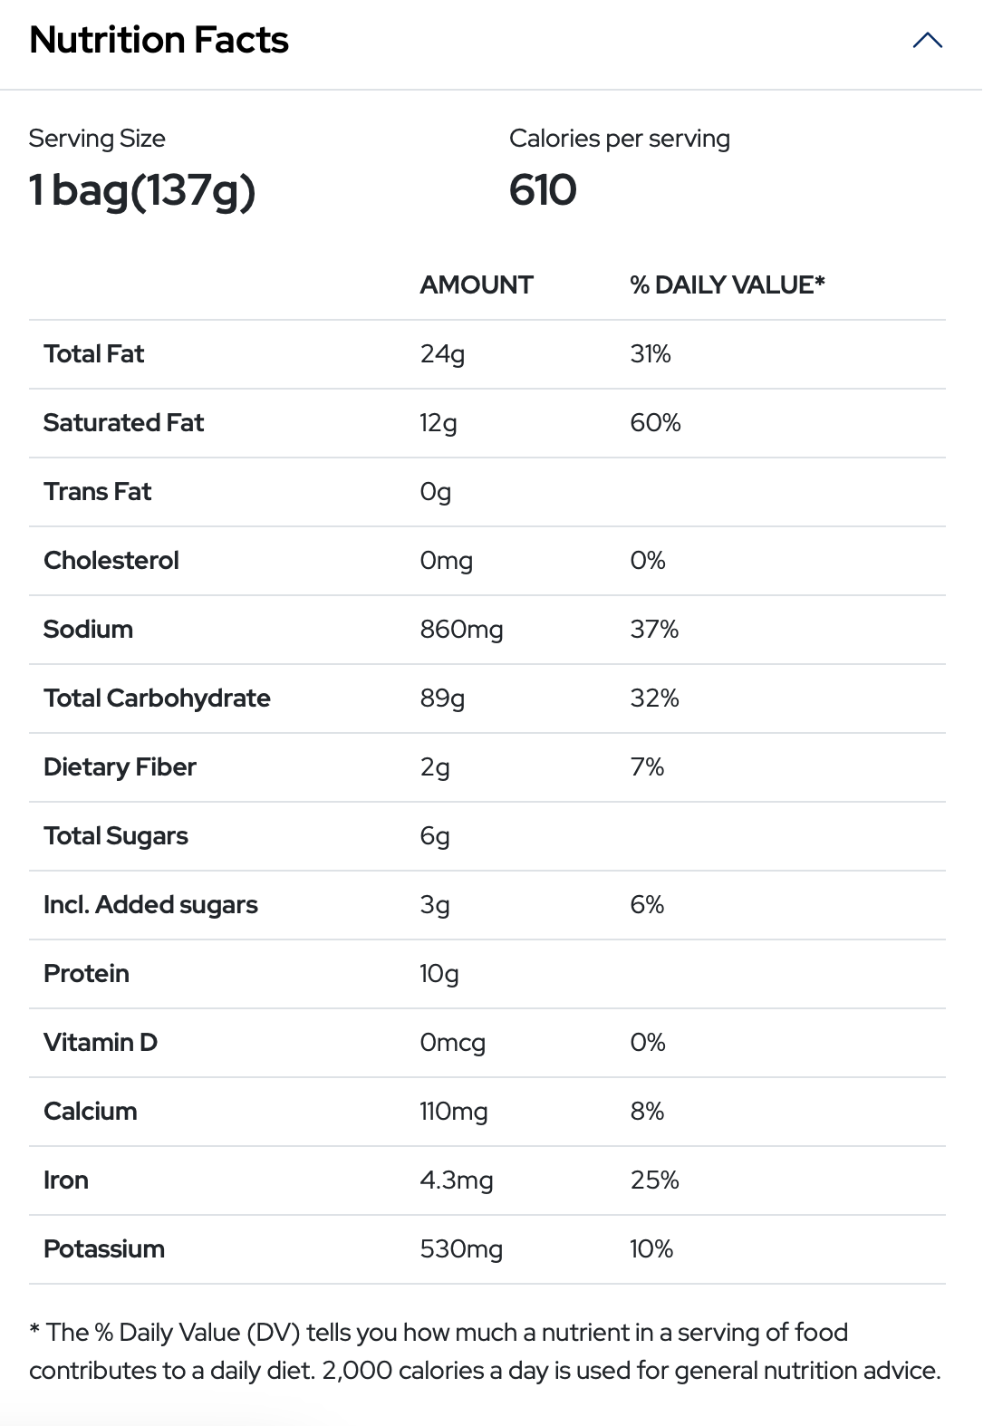Click the Saturated Fat 60% daily value
The image size is (993, 1426).
655,423
